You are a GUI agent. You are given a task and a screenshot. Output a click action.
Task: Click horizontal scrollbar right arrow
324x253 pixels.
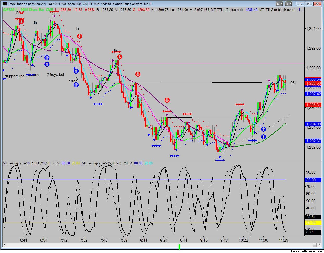point(319,245)
